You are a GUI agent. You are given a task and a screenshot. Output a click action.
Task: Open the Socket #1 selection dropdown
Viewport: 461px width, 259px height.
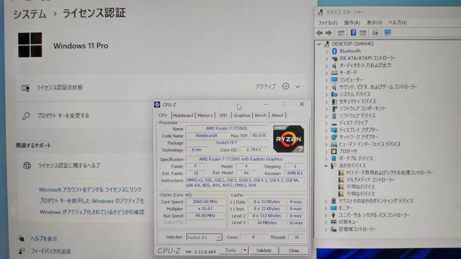219,238
